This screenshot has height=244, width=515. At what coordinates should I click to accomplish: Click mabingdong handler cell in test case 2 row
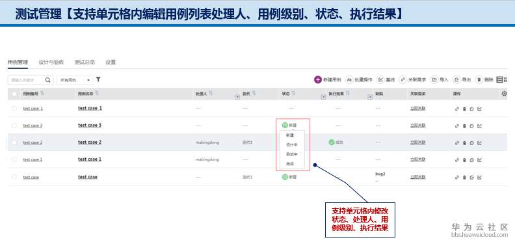click(207, 142)
